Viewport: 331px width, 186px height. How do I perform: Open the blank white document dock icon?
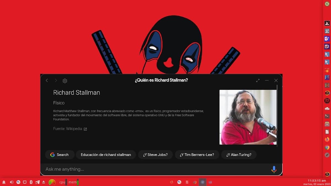click(x=327, y=132)
